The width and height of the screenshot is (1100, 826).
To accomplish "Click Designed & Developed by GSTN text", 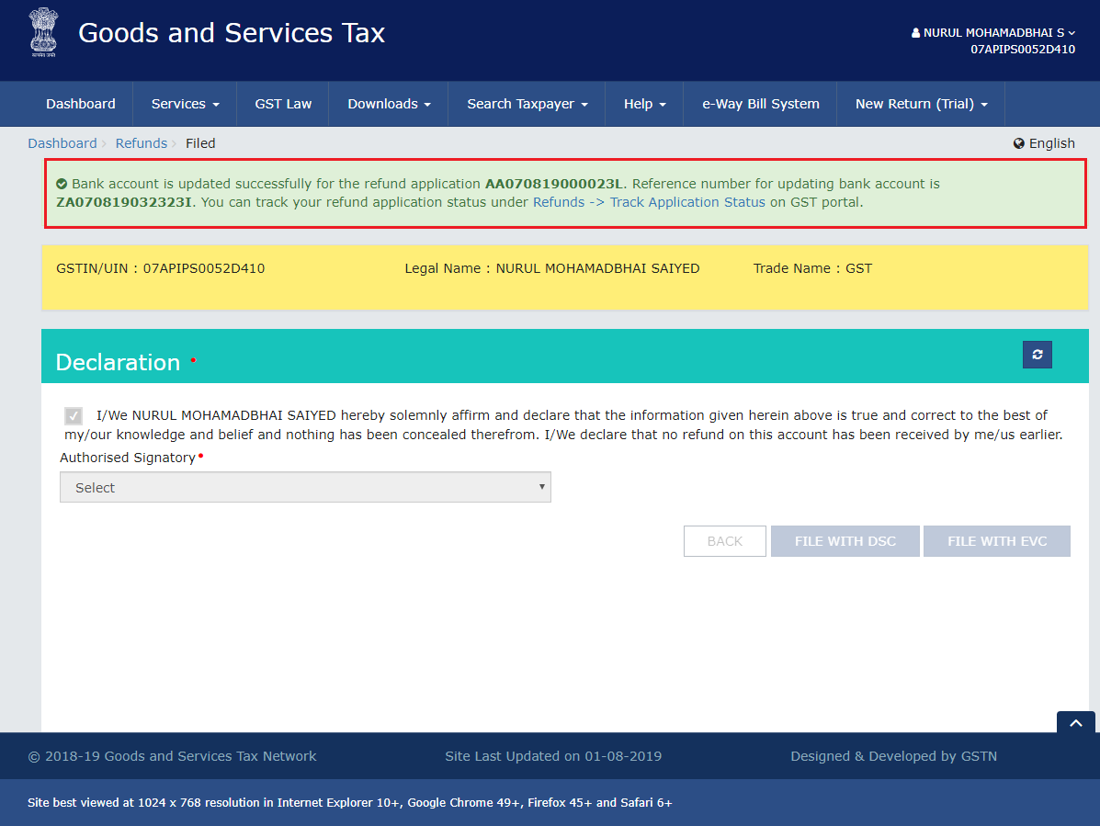I will (894, 756).
